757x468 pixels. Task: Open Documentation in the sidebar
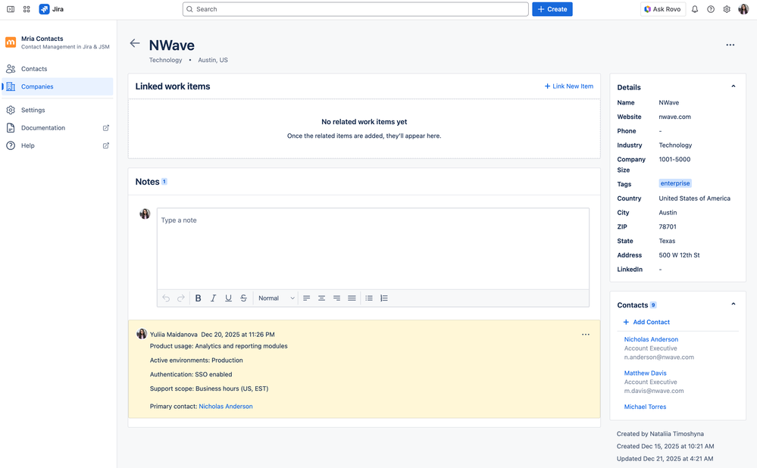[58, 128]
